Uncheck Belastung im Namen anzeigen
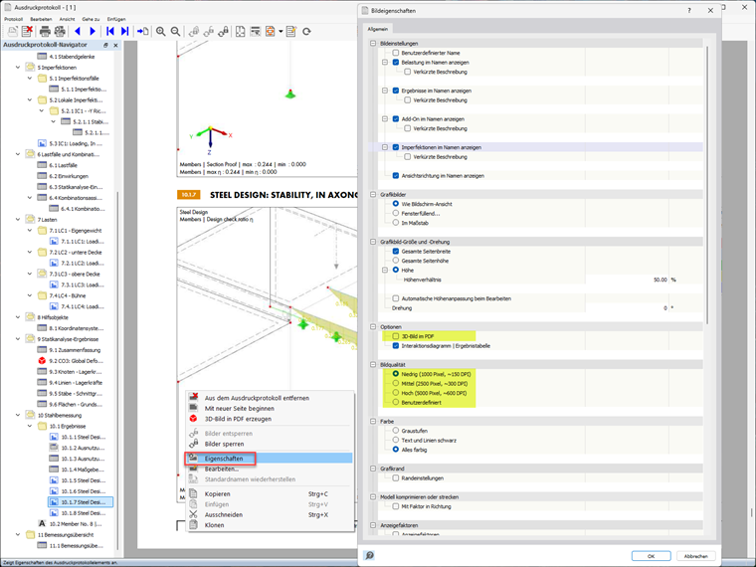Screen dimensions: 756x567 click(x=395, y=63)
